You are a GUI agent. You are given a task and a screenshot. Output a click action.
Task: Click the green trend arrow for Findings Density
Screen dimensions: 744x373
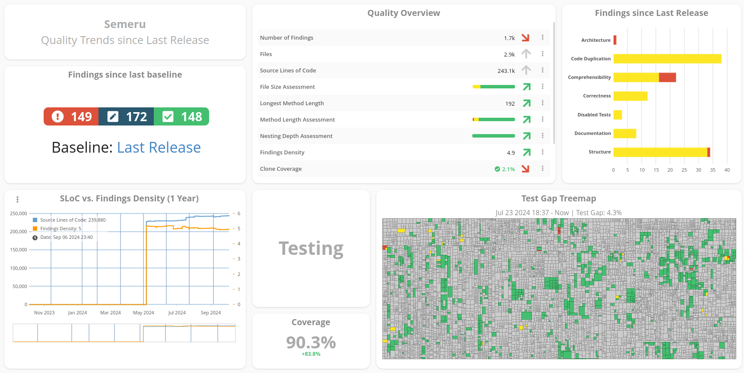point(527,152)
